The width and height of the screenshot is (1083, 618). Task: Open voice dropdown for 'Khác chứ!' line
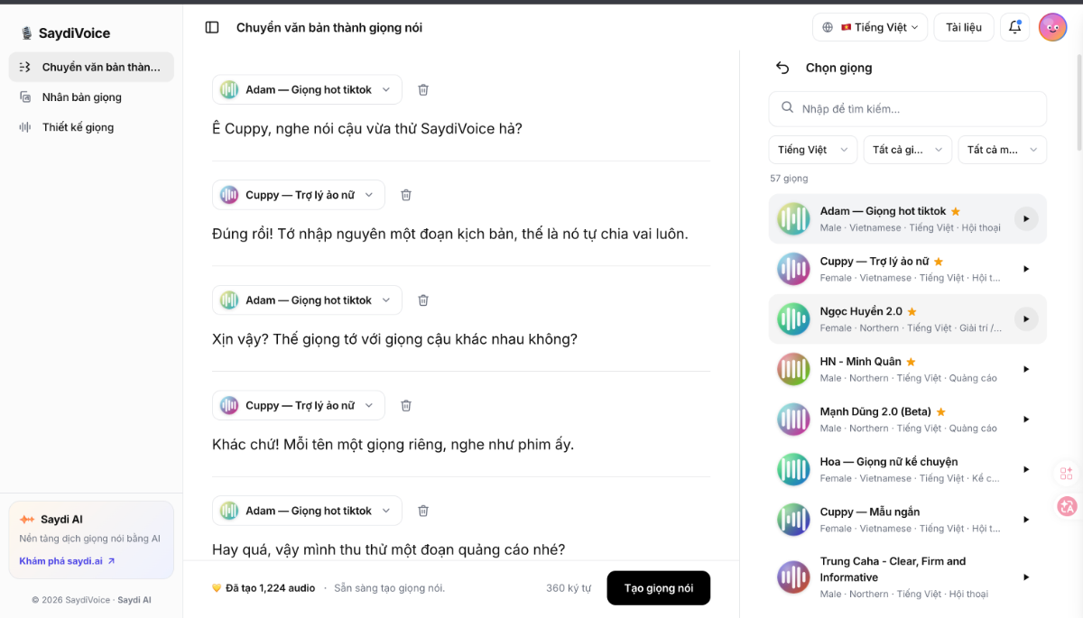(x=299, y=406)
